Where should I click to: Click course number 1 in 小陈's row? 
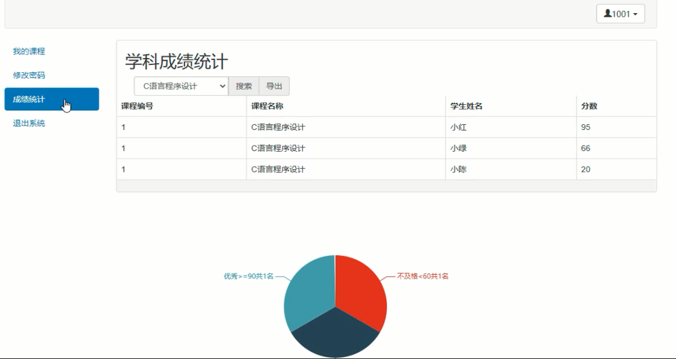[x=123, y=169]
